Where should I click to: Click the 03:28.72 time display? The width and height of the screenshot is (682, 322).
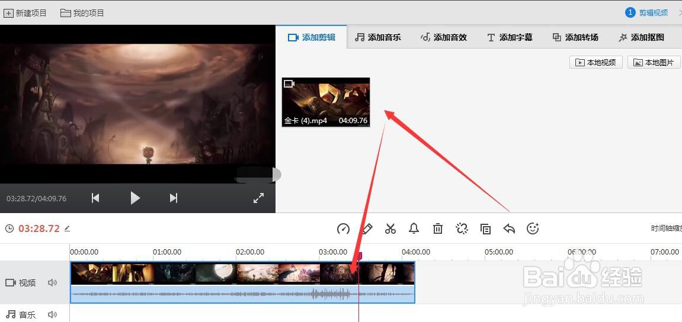pyautogui.click(x=39, y=228)
